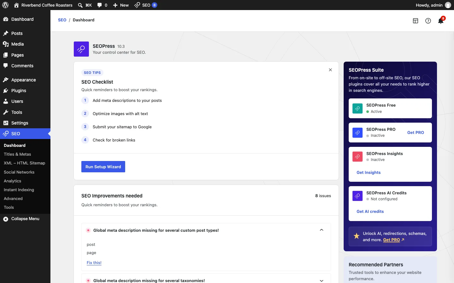The width and height of the screenshot is (454, 283).
Task: Click the SEOPress Free teal icon
Action: (x=358, y=108)
